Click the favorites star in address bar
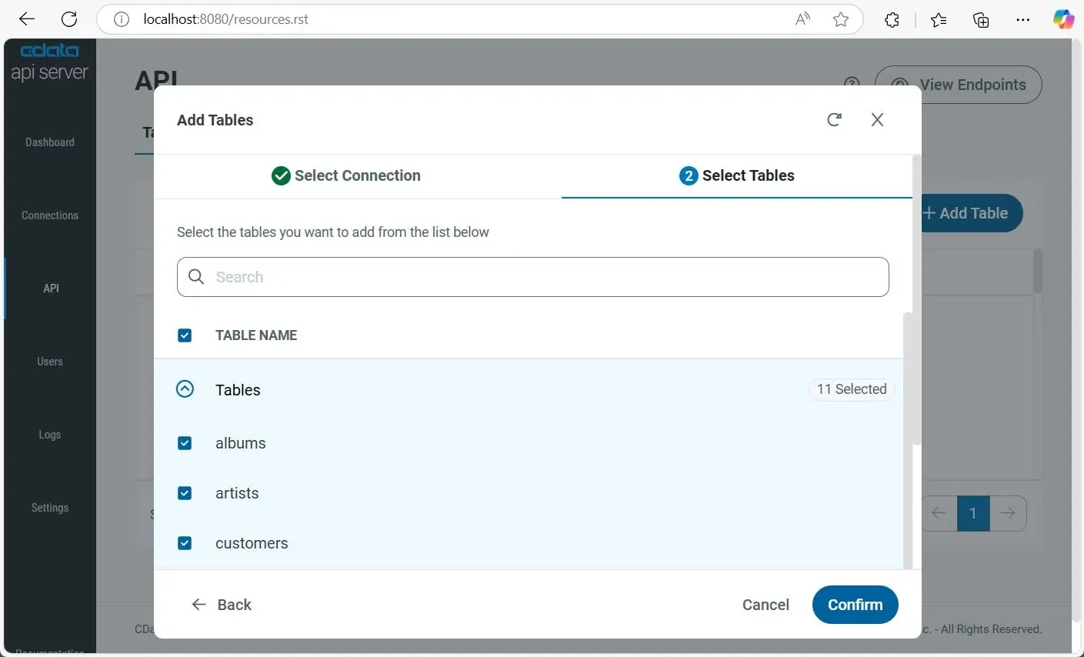 click(x=841, y=20)
